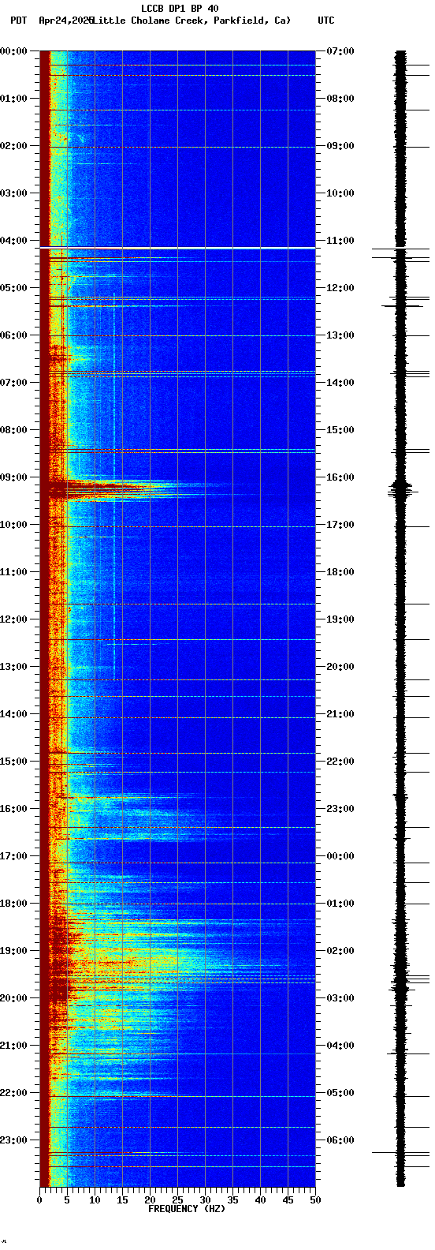Click the PDT time label '06:00'
Screen dimensions: 435x1250
pyautogui.click(x=13, y=335)
